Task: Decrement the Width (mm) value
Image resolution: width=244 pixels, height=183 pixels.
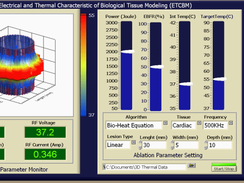Action: point(172,148)
